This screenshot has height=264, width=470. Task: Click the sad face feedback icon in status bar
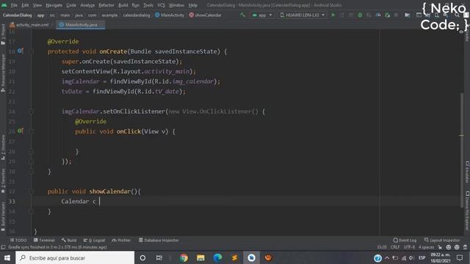(x=457, y=247)
